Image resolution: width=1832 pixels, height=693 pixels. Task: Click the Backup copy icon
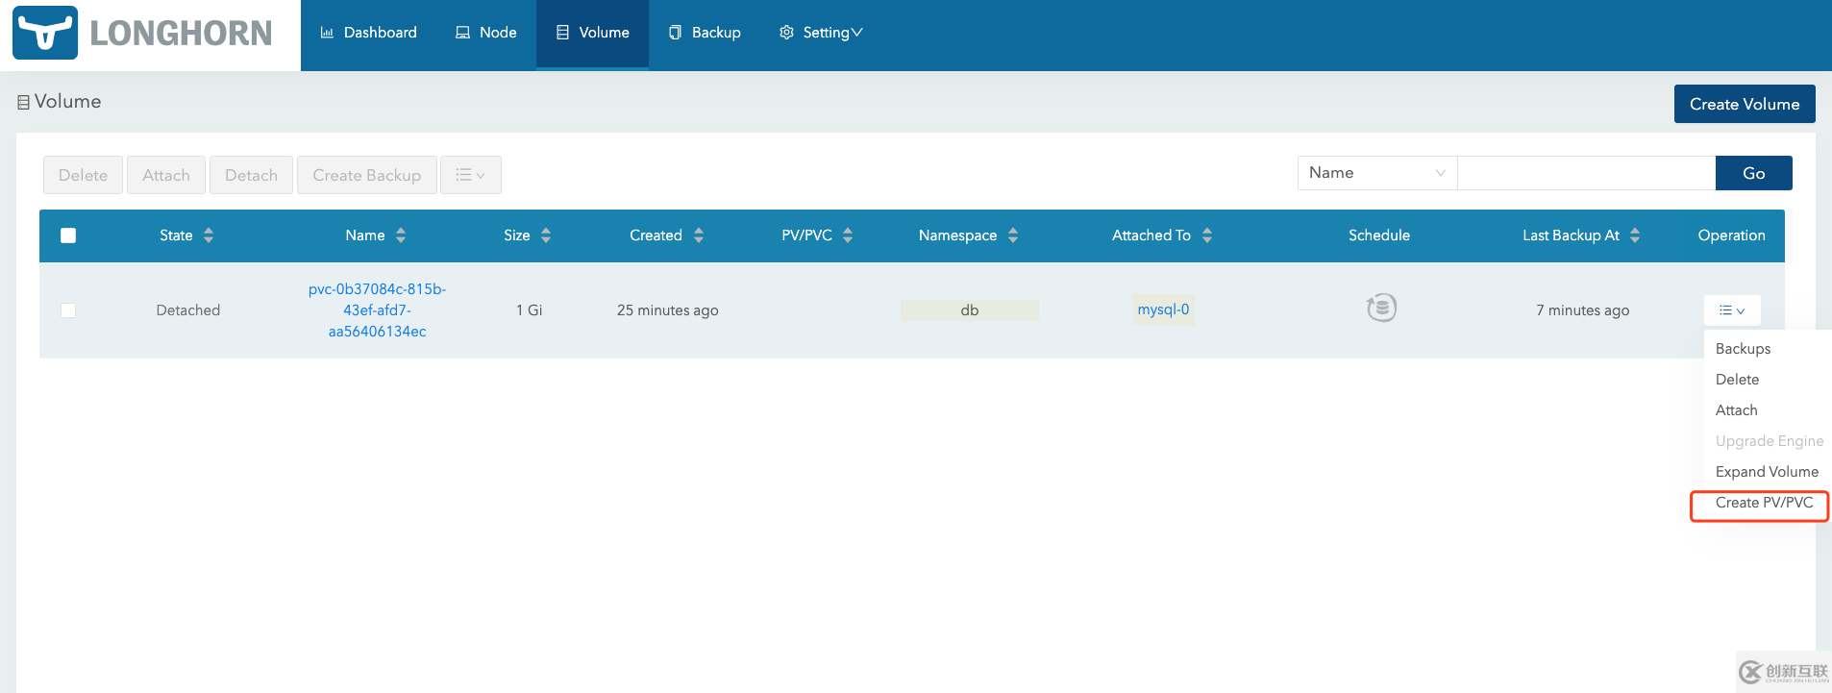(675, 33)
